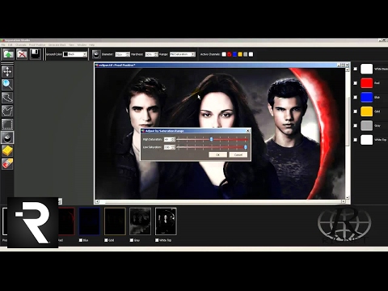Click Cancel in Adjust by Saturation Range dialog
This screenshot has height=291, width=388.
click(x=238, y=154)
